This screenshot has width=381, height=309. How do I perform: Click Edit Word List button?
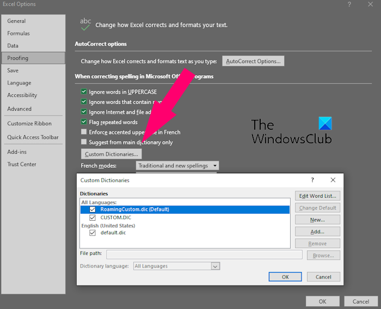click(x=317, y=196)
